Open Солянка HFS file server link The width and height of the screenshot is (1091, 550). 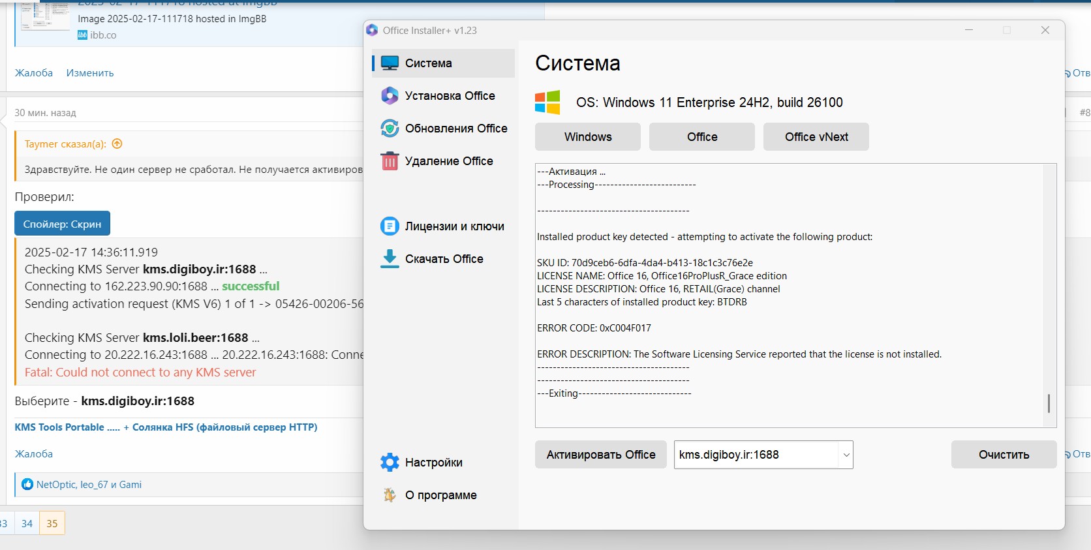pyautogui.click(x=224, y=427)
